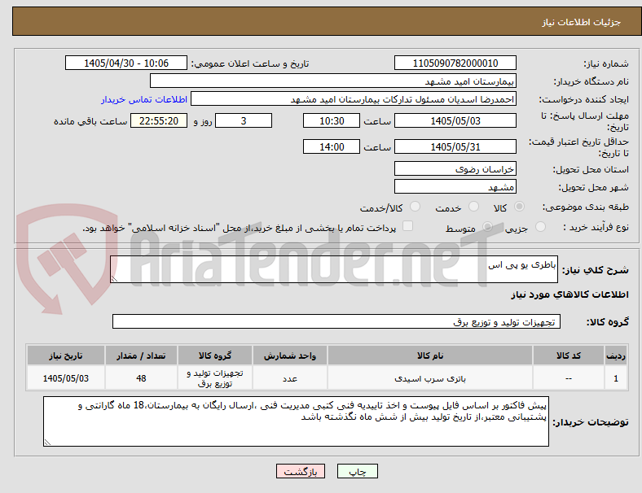Screen dimensions: 642x493
Task: Click the واحد شمارش column header
Action: pyautogui.click(x=290, y=356)
